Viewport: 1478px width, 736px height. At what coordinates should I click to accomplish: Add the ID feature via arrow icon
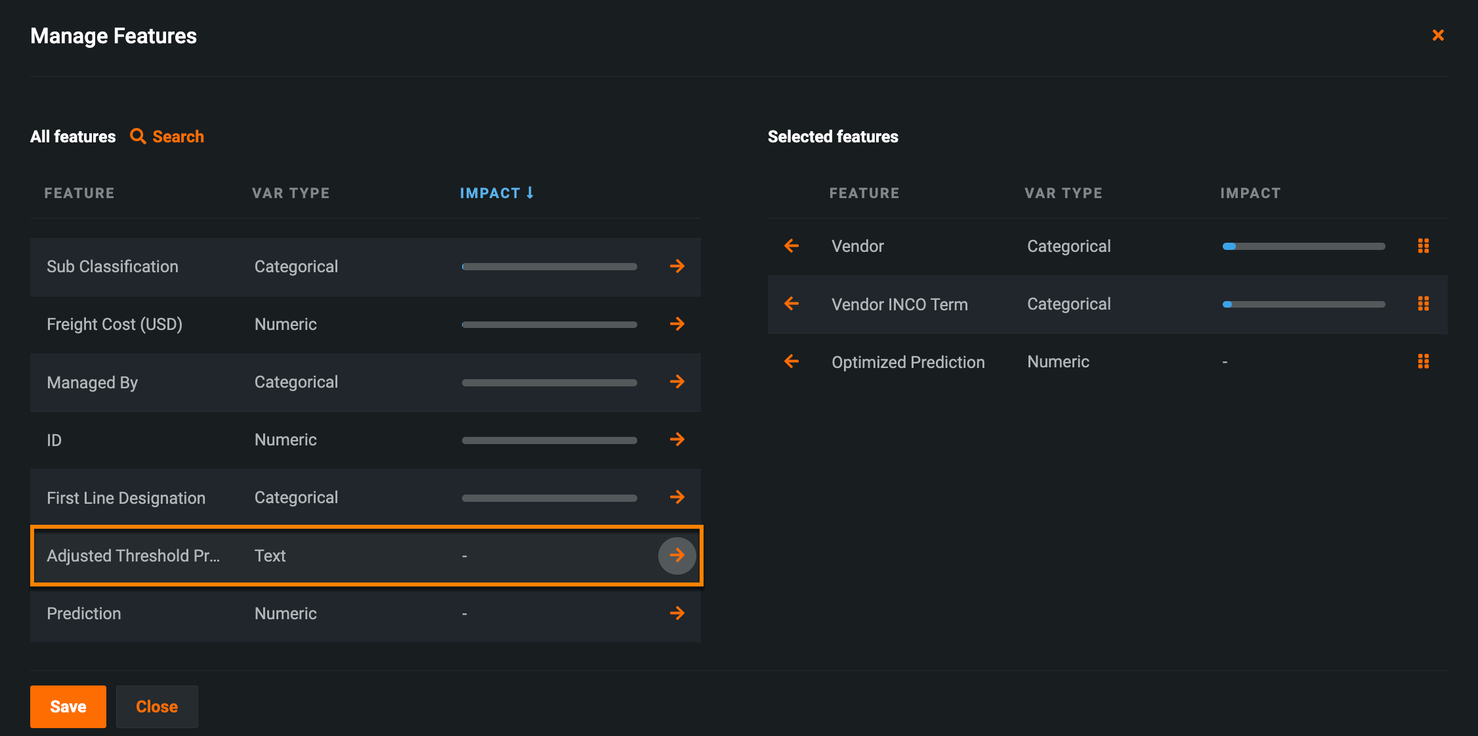tap(677, 440)
